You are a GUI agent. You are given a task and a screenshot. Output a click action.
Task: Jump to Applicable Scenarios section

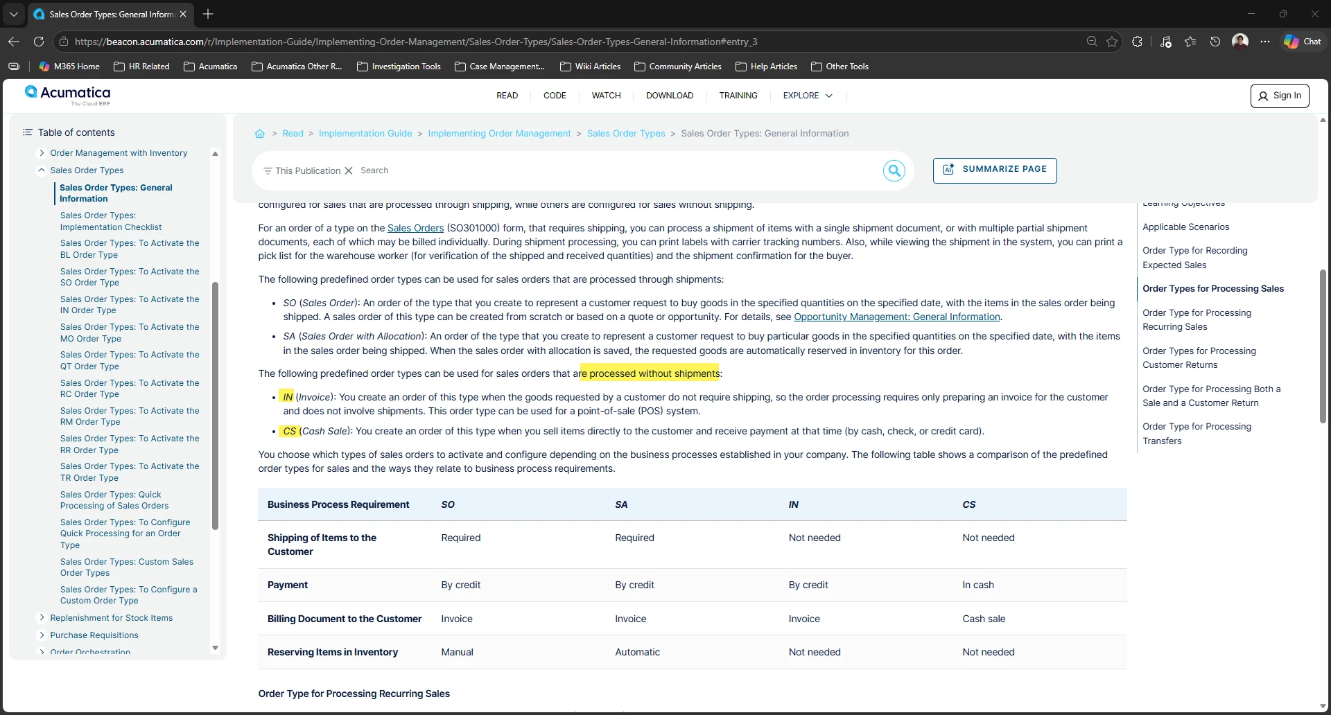point(1185,227)
